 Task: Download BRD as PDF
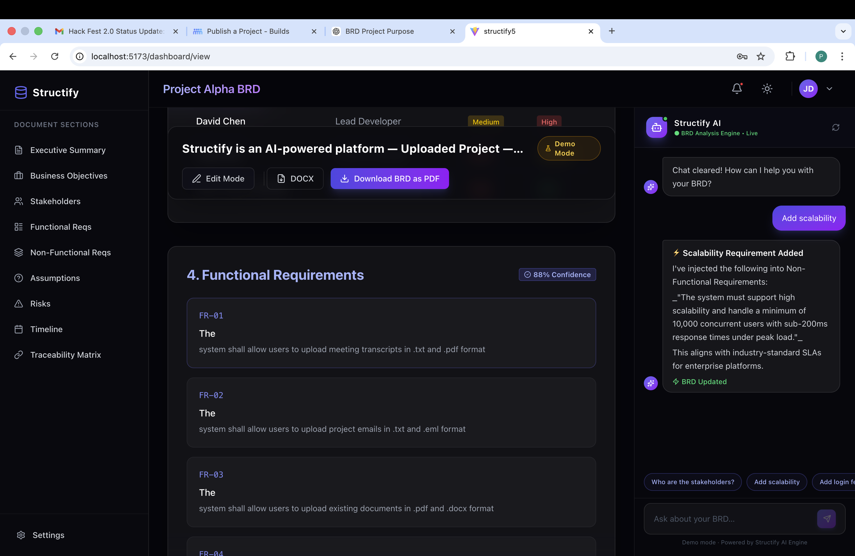(x=389, y=179)
